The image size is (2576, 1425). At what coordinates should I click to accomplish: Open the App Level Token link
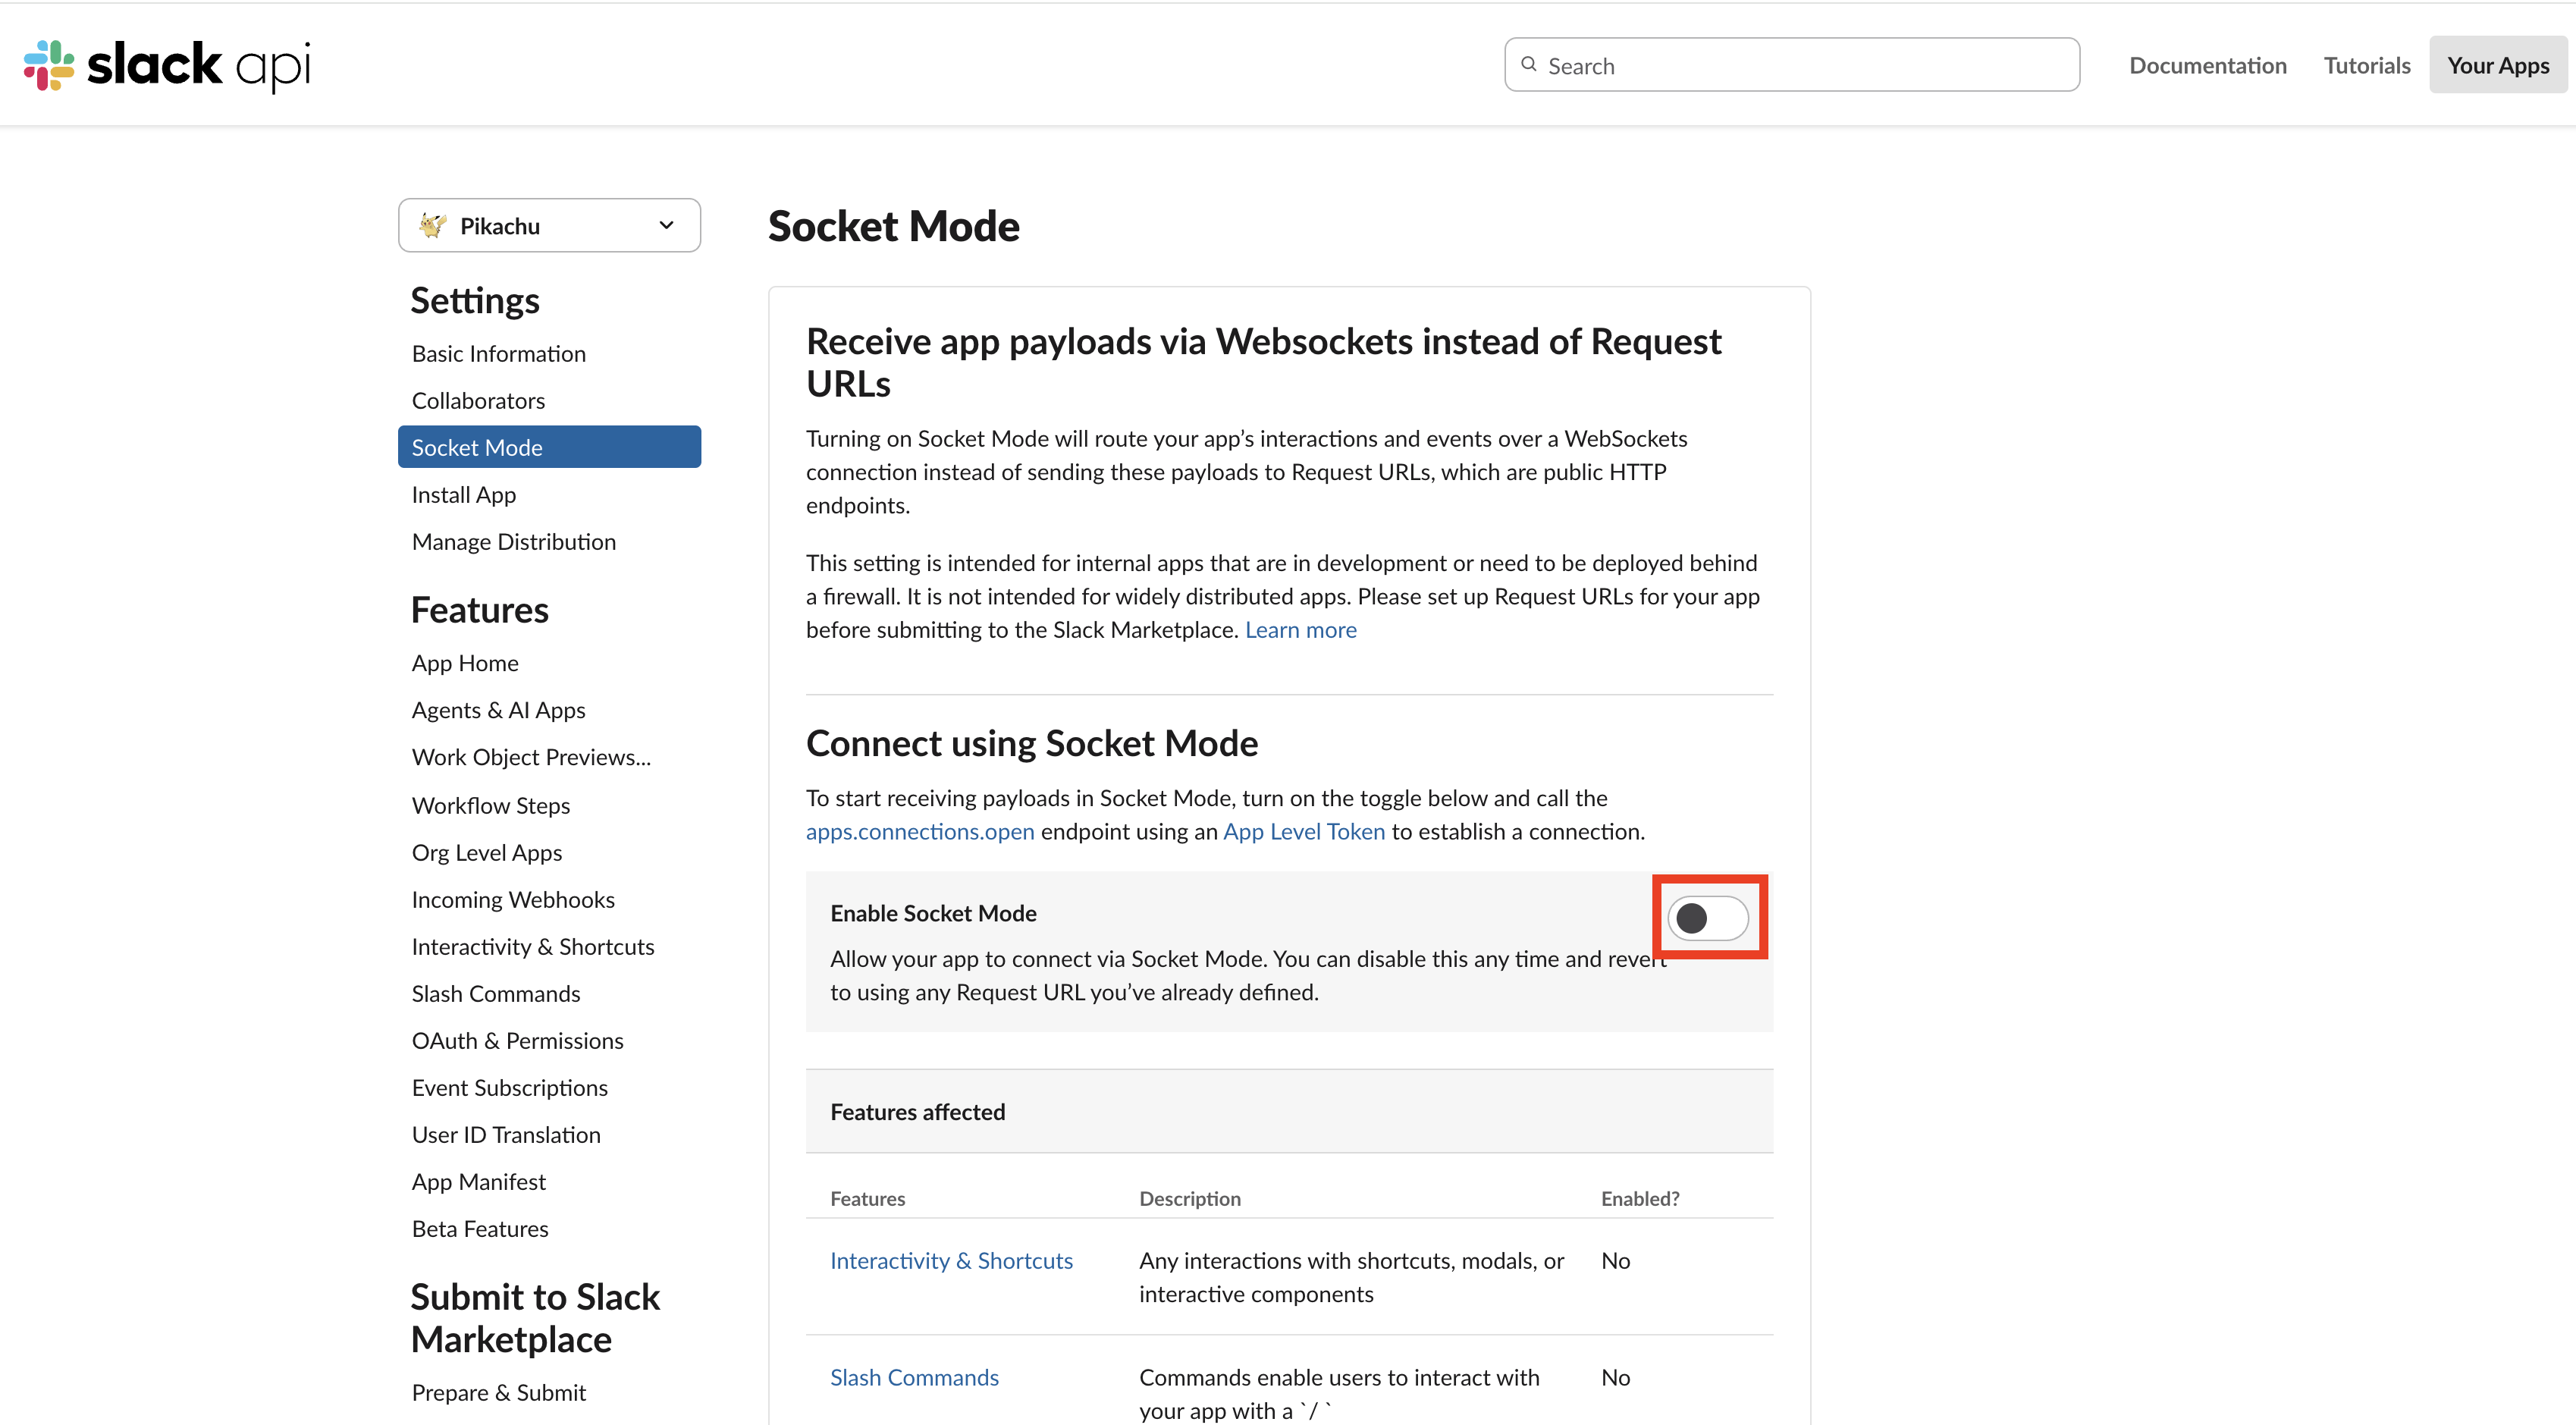[x=1304, y=831]
